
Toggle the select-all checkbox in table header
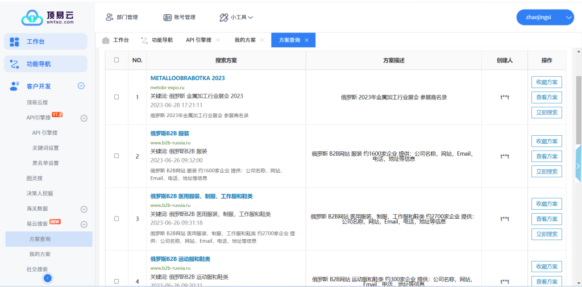pyautogui.click(x=117, y=60)
